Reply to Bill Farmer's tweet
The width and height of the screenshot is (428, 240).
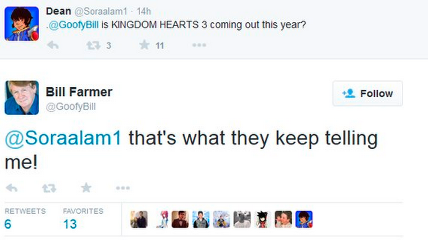coord(12,187)
